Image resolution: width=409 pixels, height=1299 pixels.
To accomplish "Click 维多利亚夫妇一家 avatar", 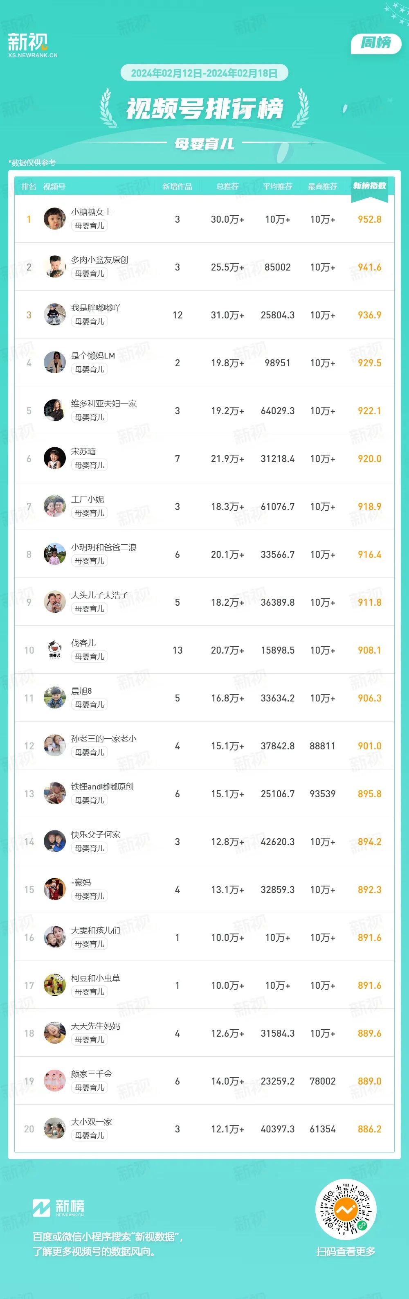I will [55, 410].
